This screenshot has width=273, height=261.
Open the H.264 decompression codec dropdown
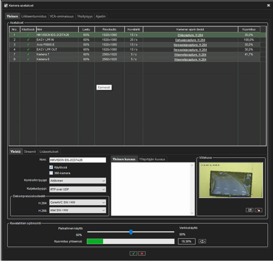(78, 203)
